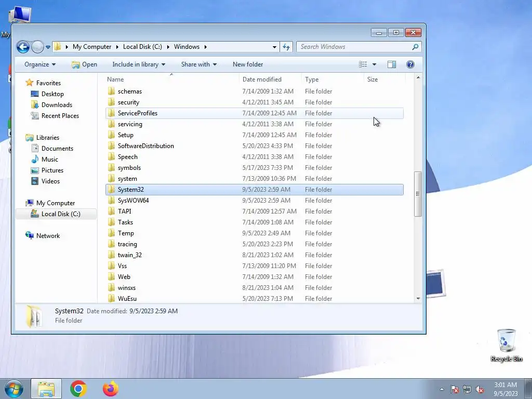Select the symbols folder icon

(x=111, y=168)
